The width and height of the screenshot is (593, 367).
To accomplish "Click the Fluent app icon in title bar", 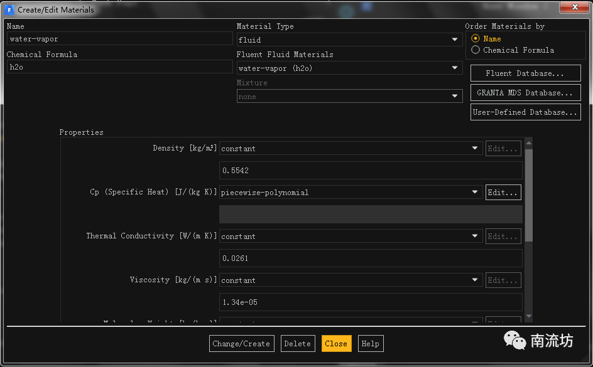I will click(9, 10).
